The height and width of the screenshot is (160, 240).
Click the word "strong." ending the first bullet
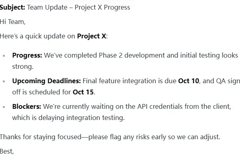[x=23, y=66]
